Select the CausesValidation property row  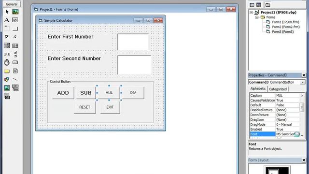coord(275,100)
